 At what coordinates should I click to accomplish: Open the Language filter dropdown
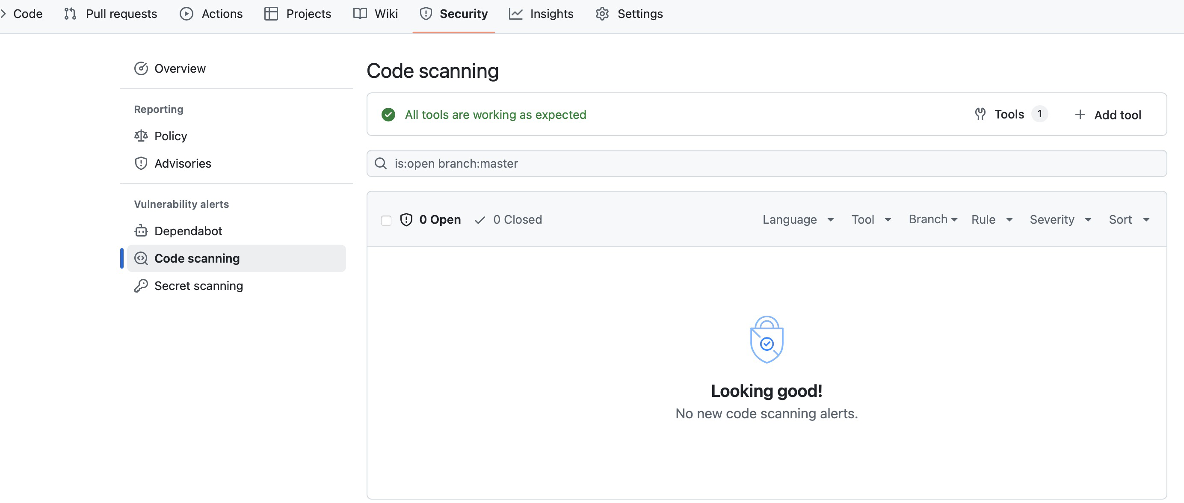click(798, 220)
